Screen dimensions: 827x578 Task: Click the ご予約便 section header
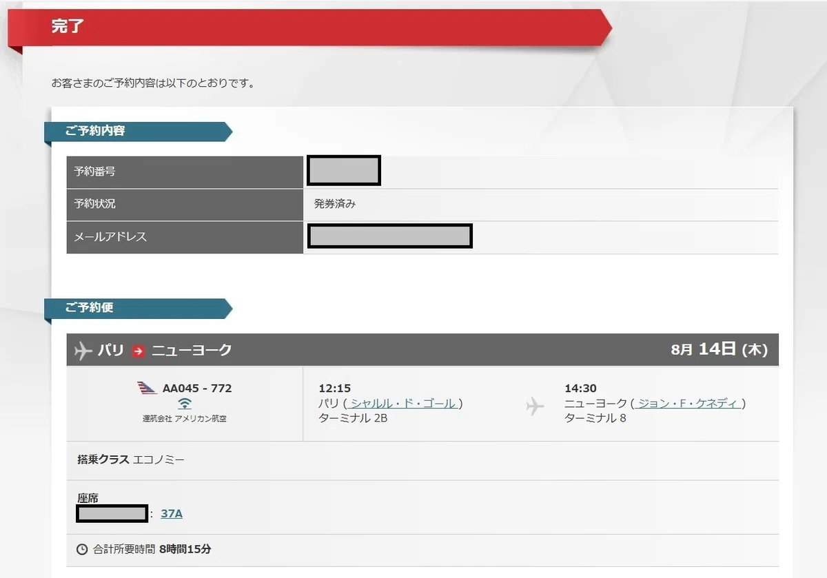(x=138, y=308)
